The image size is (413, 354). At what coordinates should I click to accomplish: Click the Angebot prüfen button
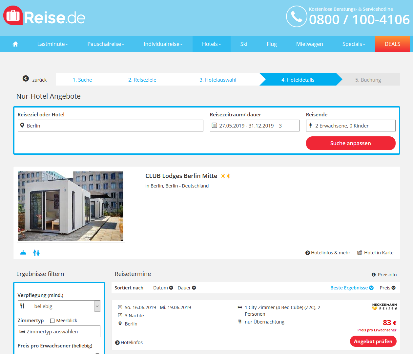coord(373,341)
